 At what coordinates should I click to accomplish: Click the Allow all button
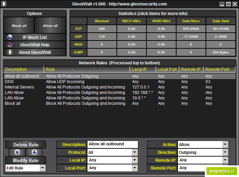click(50, 26)
